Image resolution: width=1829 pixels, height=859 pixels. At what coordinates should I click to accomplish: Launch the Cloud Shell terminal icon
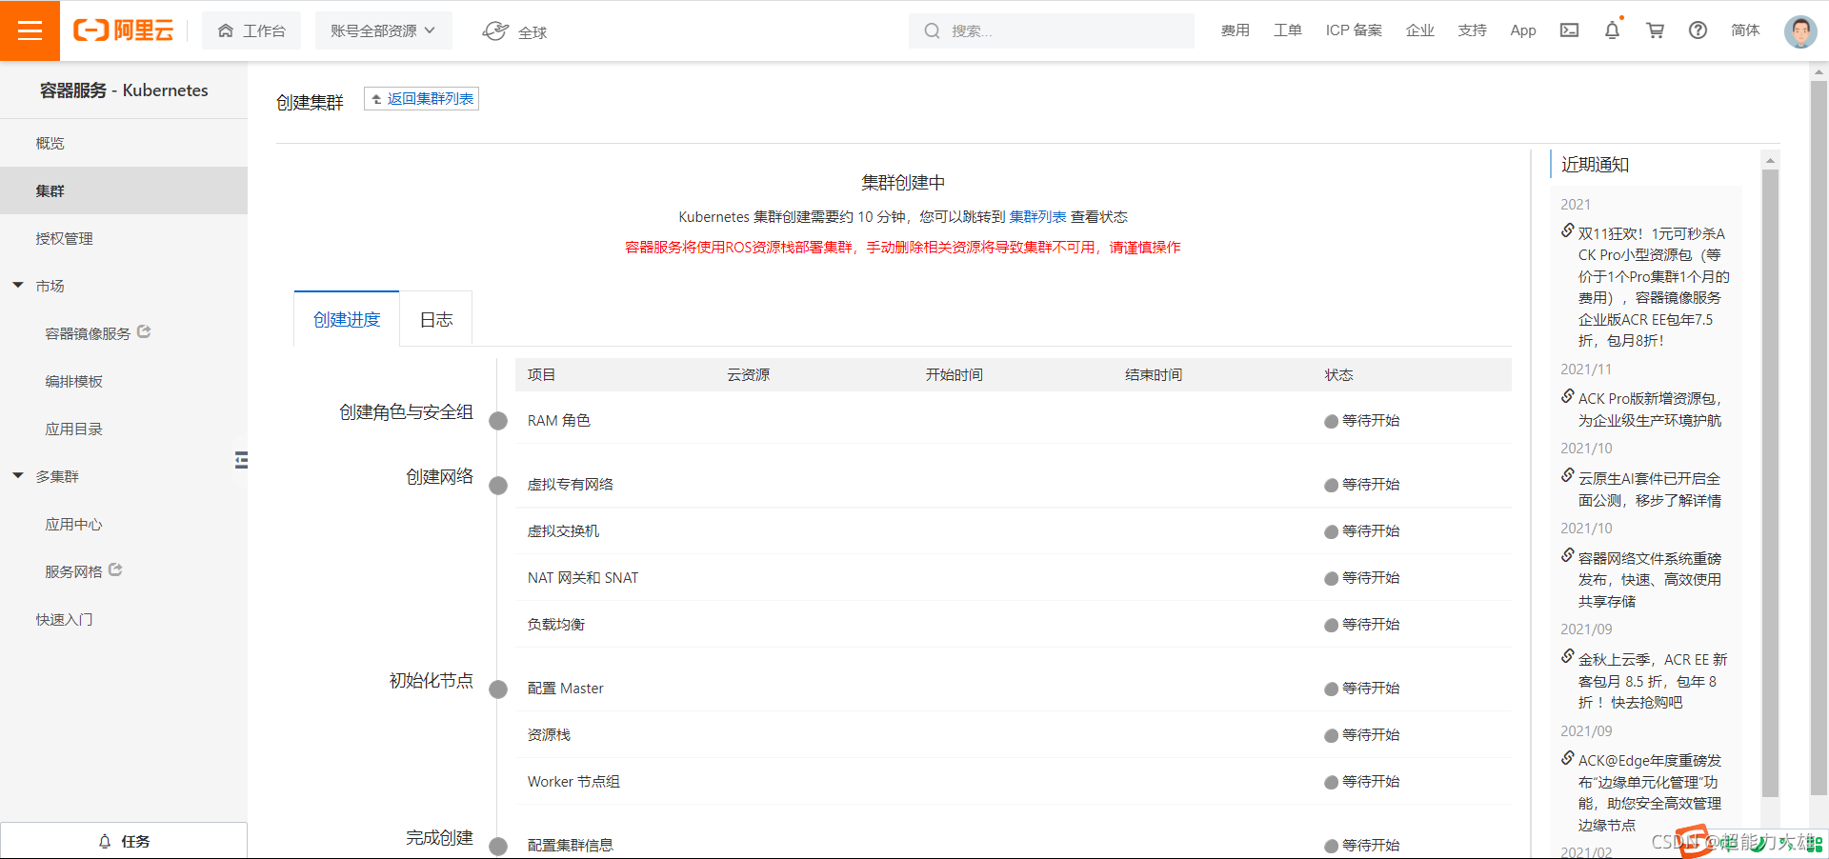tap(1569, 30)
